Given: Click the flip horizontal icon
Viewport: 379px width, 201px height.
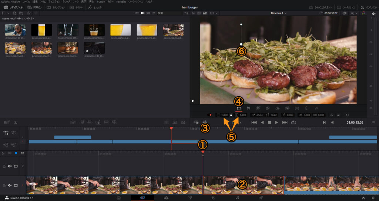Looking at the screenshot, I should 331,115.
